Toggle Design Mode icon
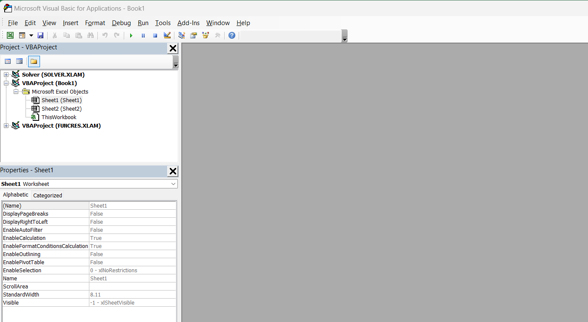Screen dimensions: 588x322 click(x=167, y=35)
